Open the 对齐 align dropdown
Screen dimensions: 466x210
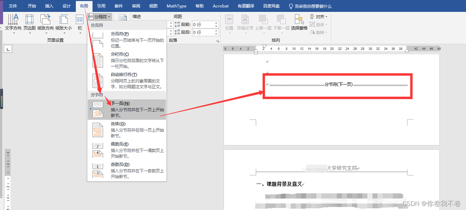319,17
